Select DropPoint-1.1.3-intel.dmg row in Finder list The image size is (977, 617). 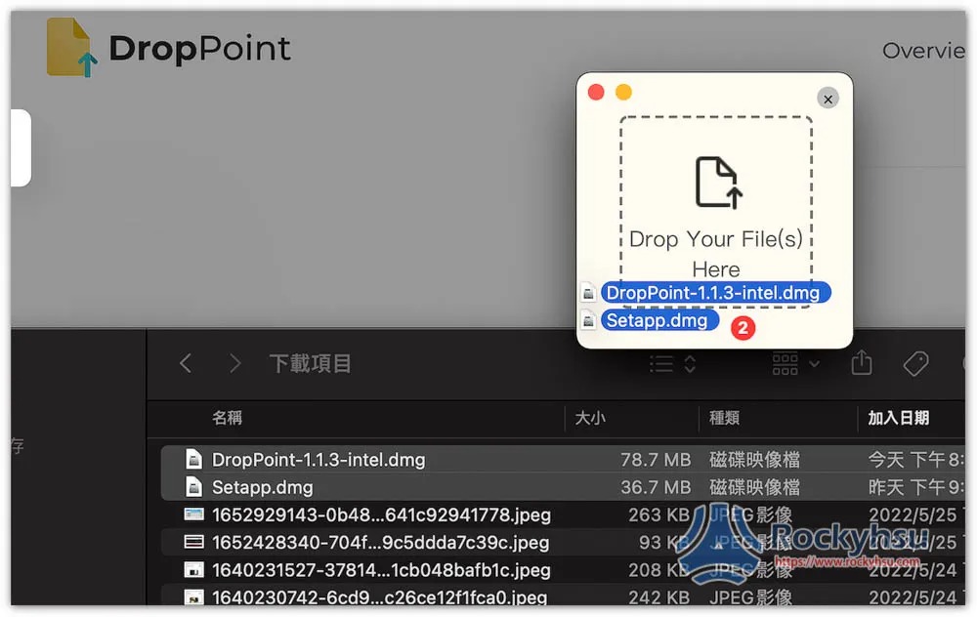pyautogui.click(x=563, y=460)
